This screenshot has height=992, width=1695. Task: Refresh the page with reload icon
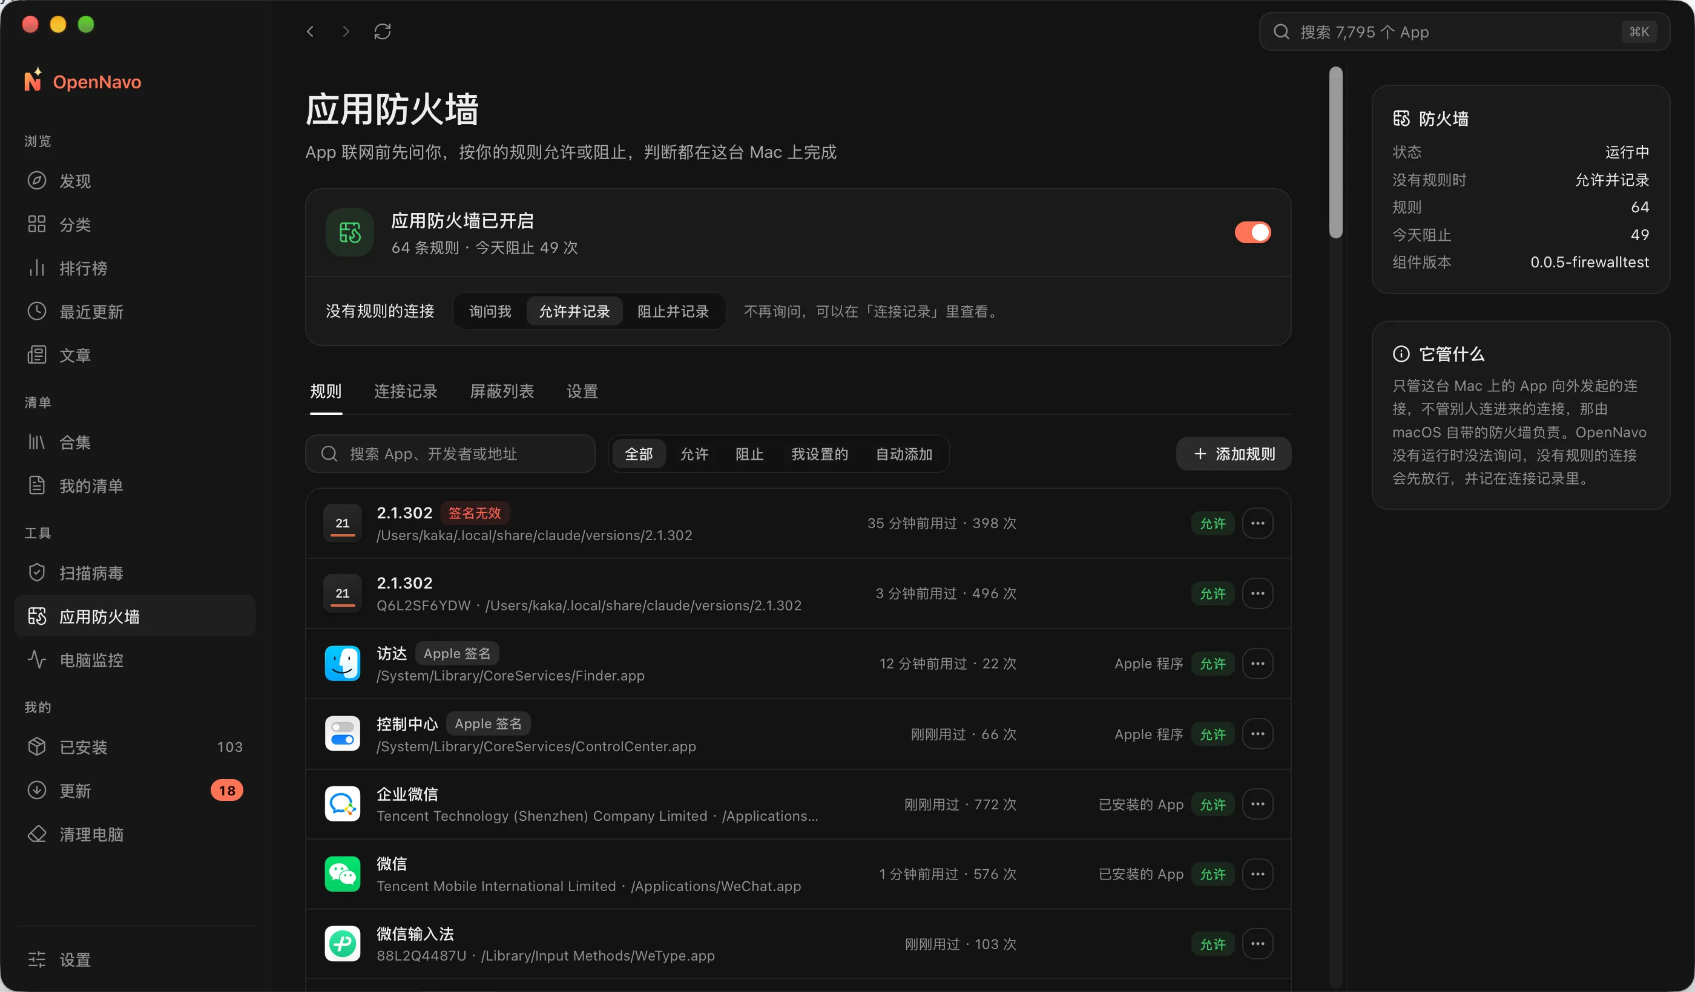click(382, 31)
